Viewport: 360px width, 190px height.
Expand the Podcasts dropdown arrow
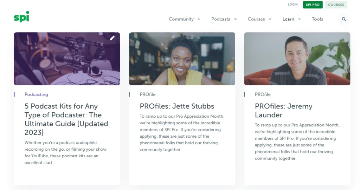tap(235, 19)
